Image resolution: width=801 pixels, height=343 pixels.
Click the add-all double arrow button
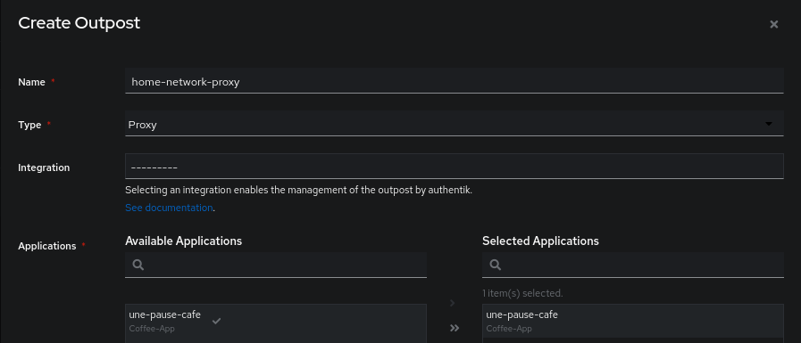[455, 328]
